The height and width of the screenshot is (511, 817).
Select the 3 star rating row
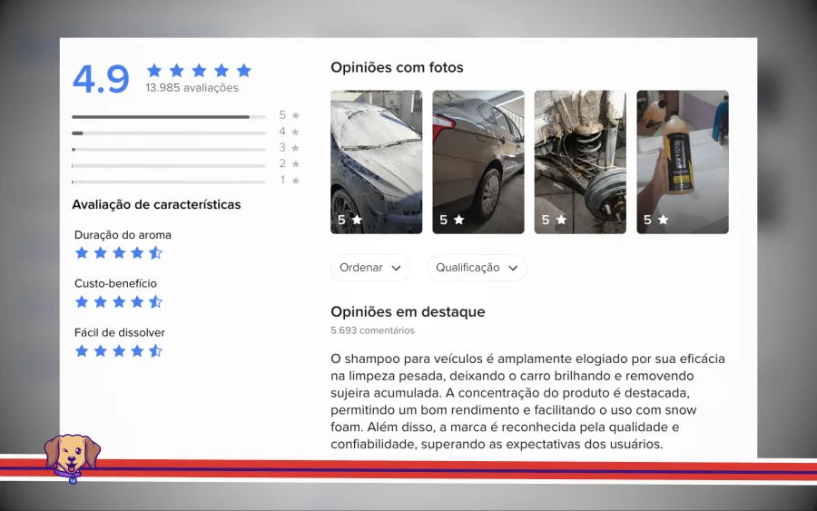(x=168, y=149)
